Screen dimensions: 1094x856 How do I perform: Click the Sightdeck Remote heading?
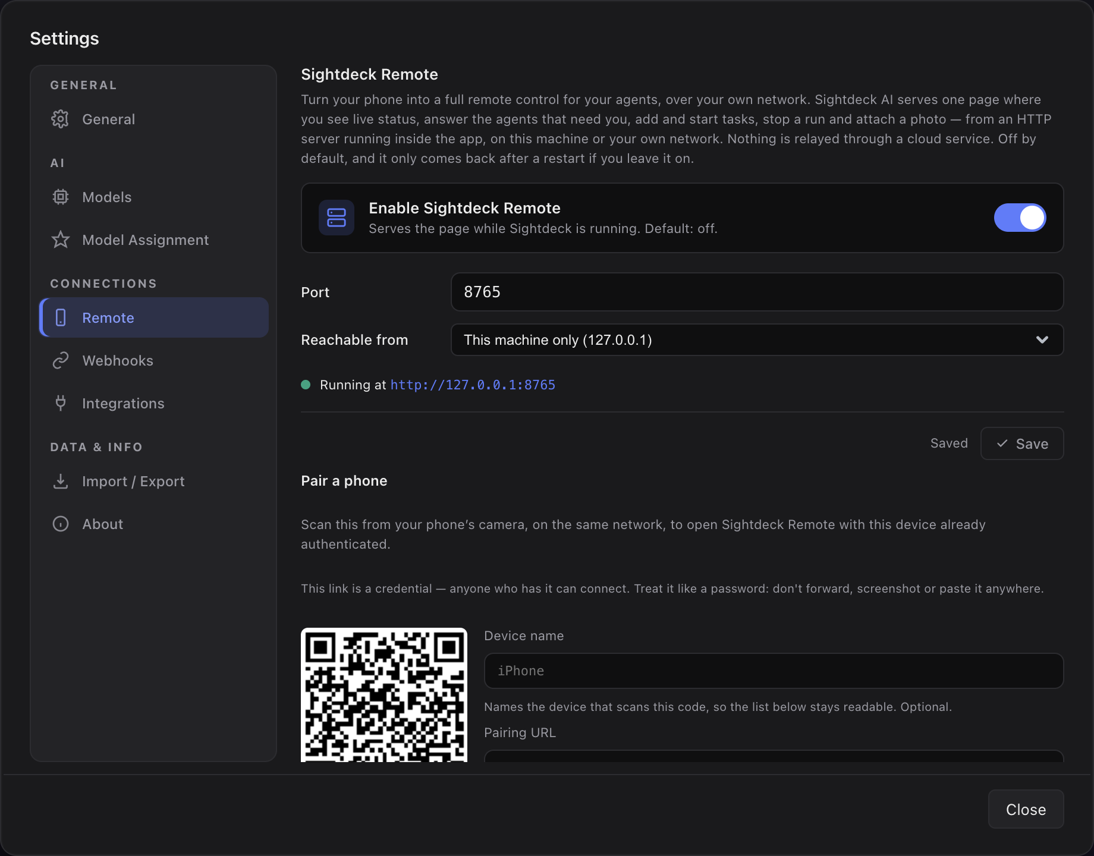(x=369, y=74)
